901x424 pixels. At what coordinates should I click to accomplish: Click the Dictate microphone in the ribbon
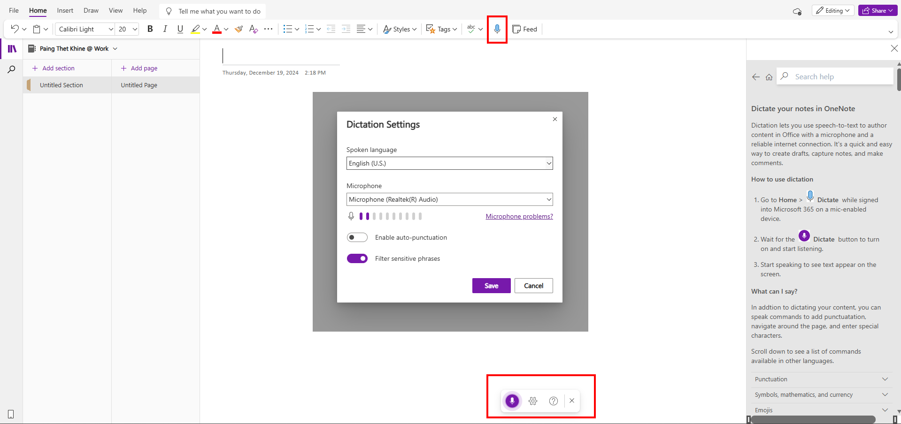[x=497, y=29]
